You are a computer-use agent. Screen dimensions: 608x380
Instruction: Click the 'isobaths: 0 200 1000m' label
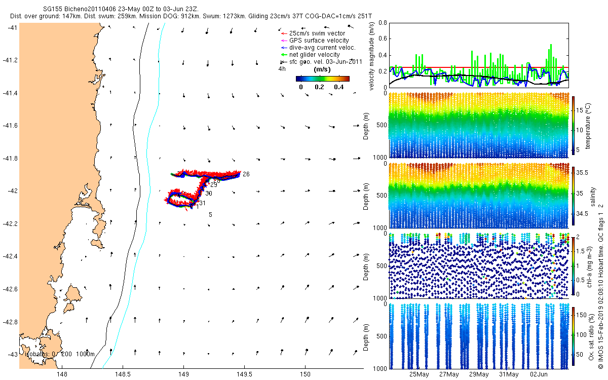point(60,354)
